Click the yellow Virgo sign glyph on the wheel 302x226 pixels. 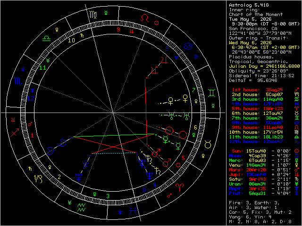93,15
